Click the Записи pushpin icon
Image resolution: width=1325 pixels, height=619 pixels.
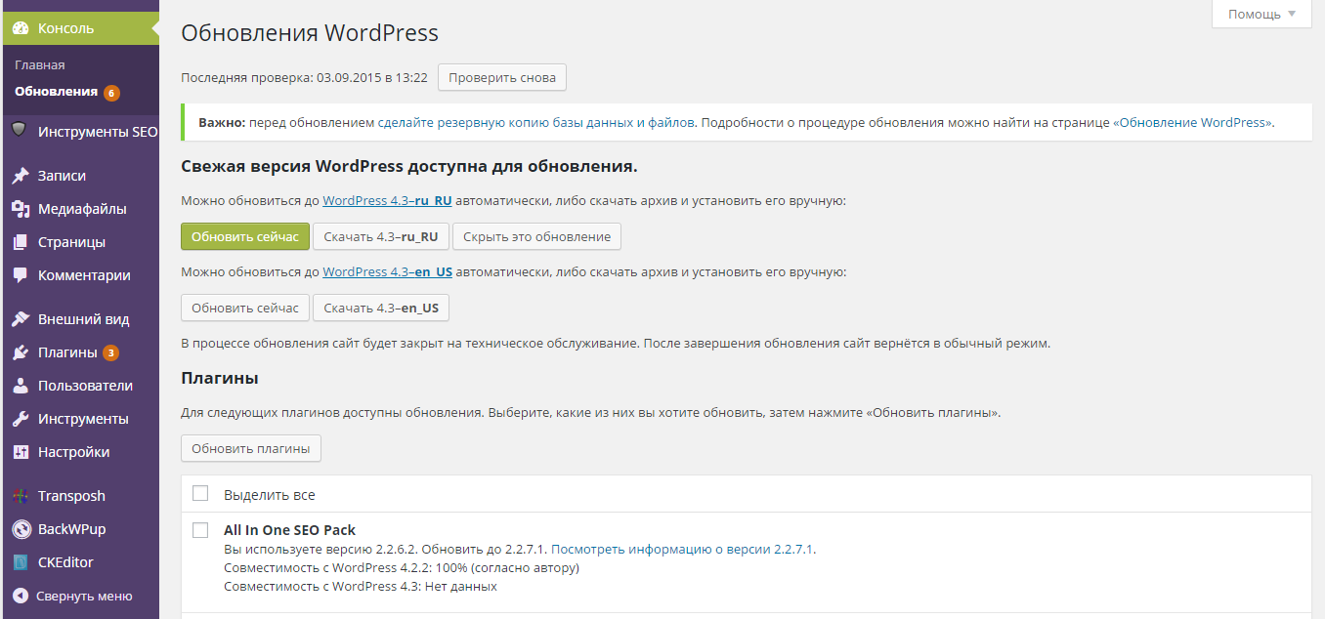tap(20, 176)
